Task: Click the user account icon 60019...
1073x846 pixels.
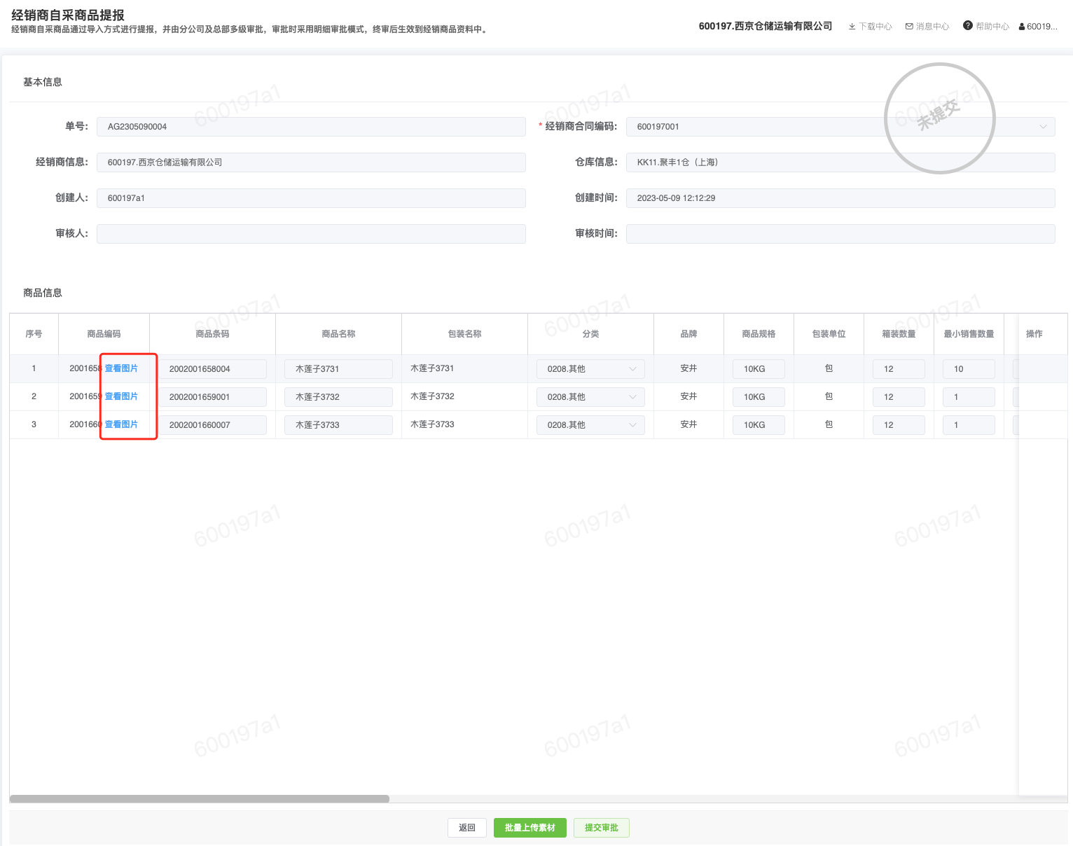Action: pos(1022,27)
